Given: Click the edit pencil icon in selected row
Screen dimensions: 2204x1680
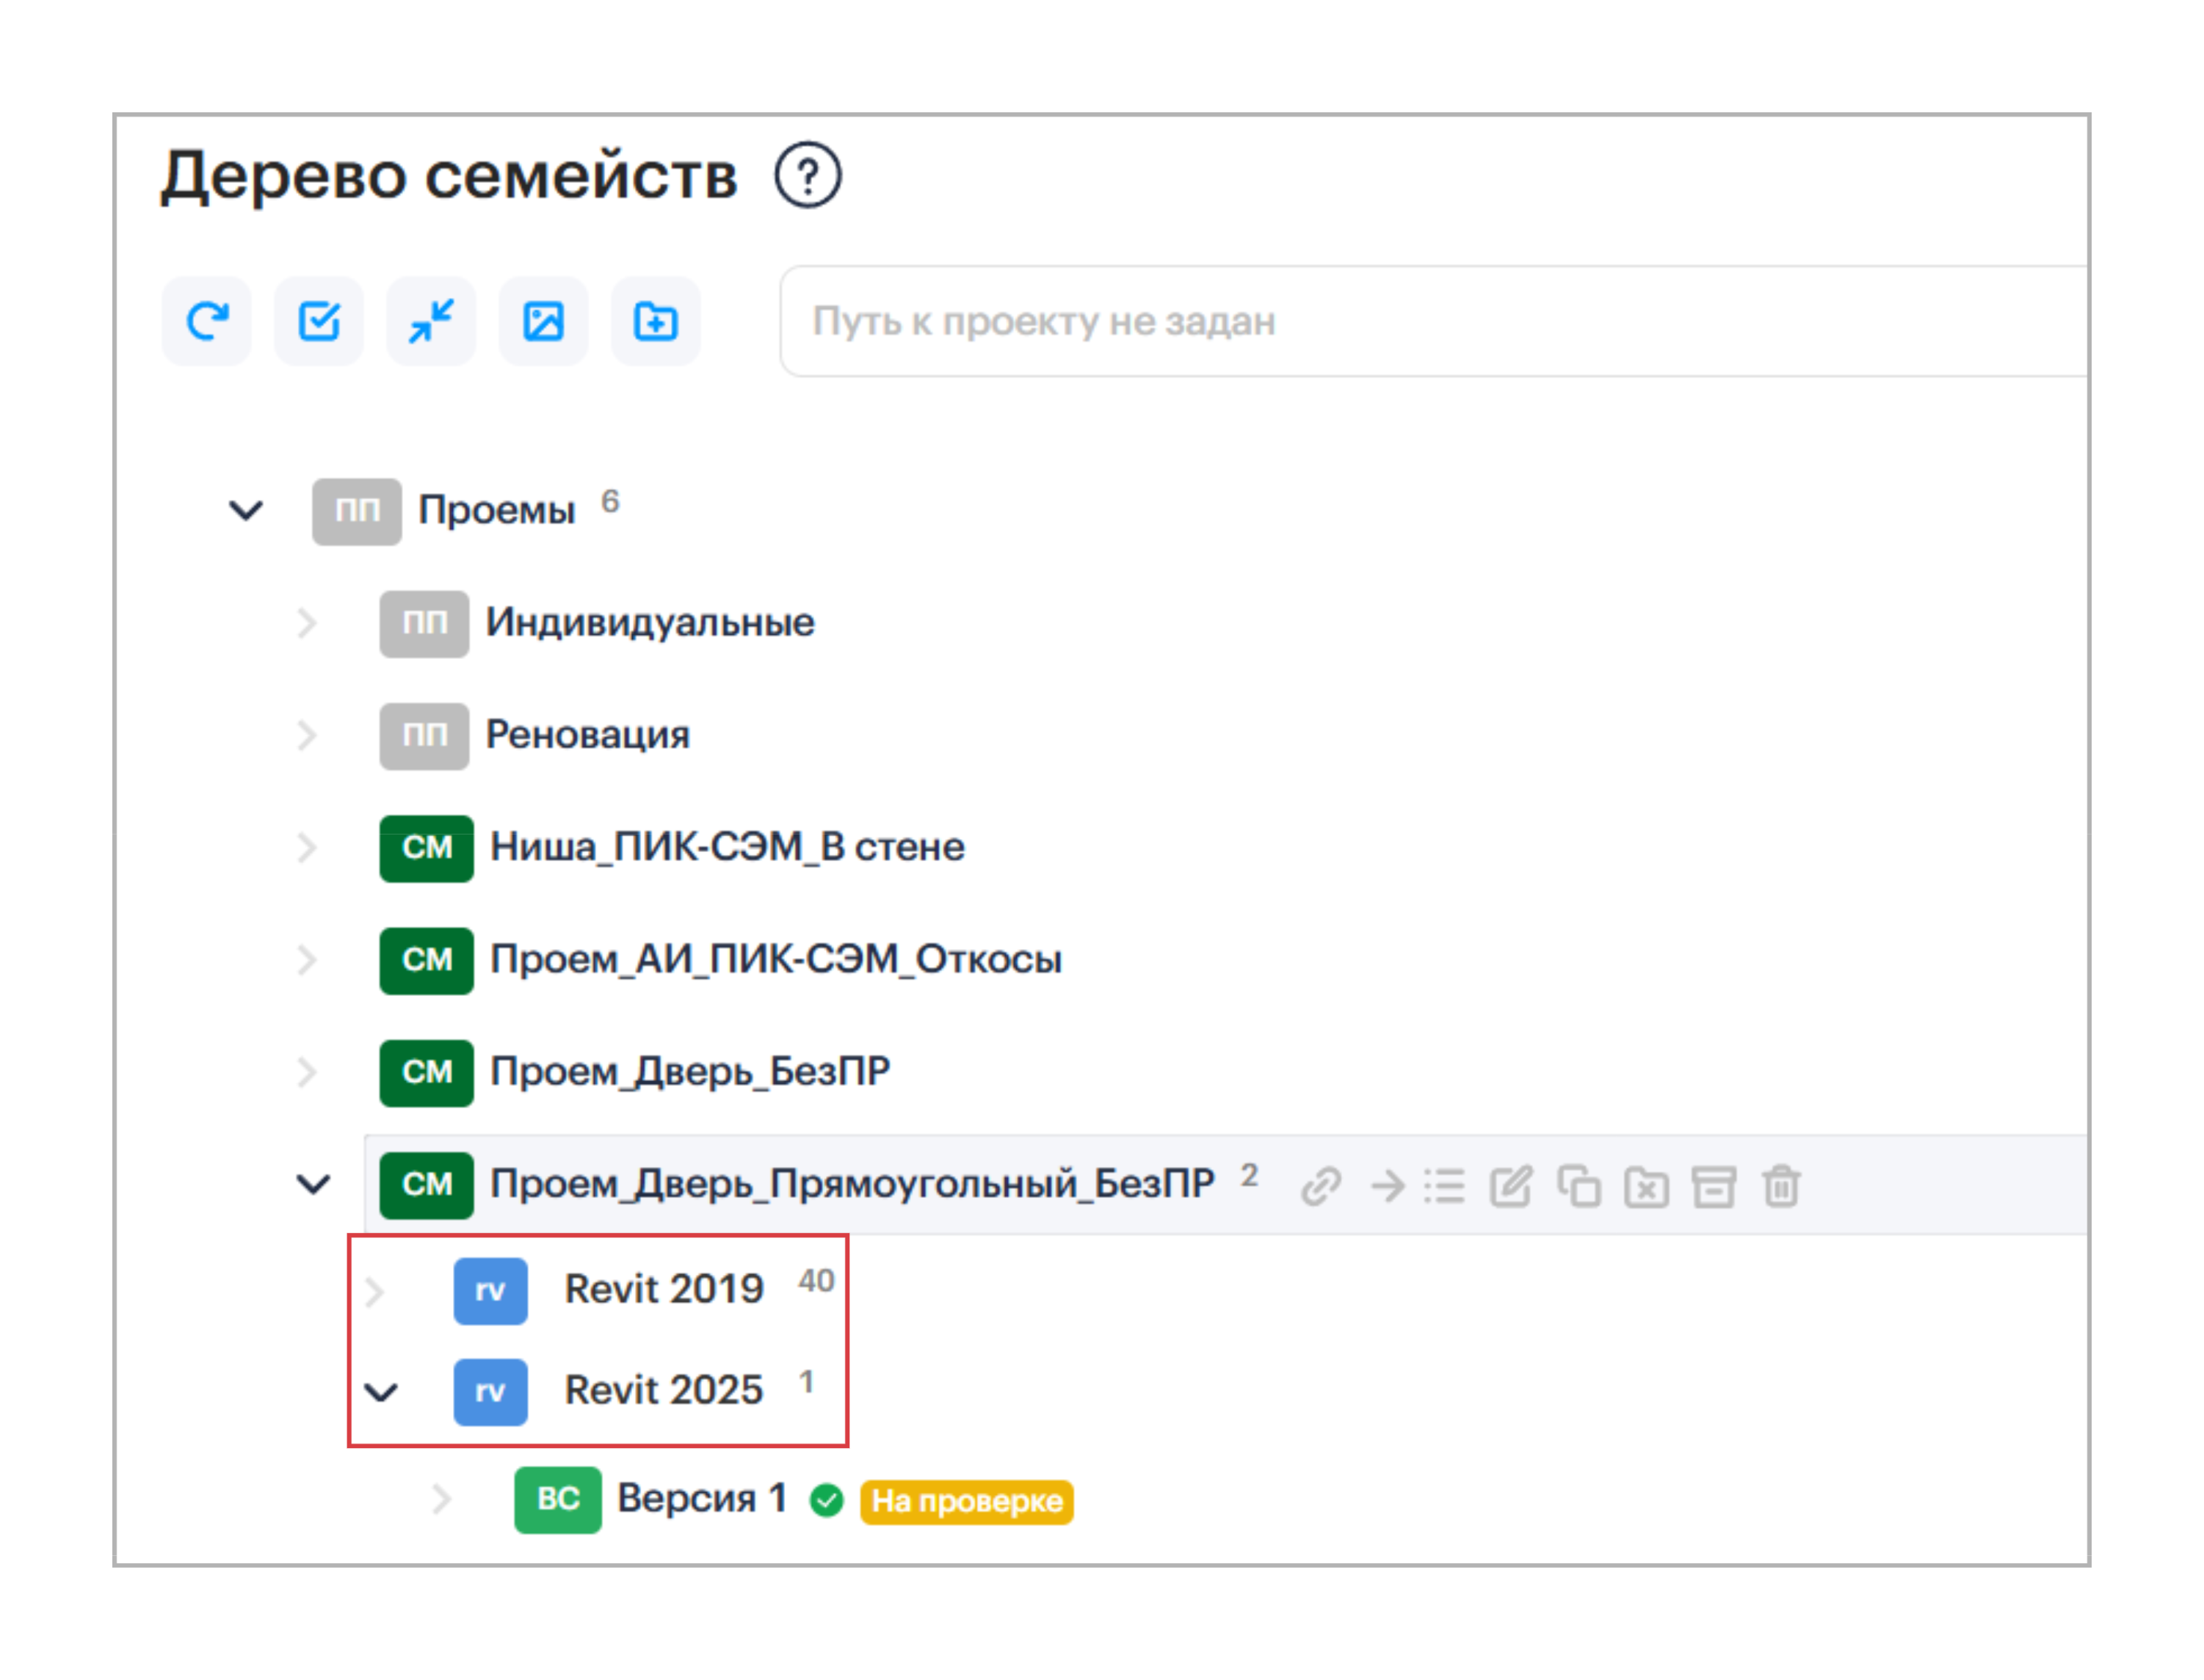Looking at the screenshot, I should click(1511, 1187).
